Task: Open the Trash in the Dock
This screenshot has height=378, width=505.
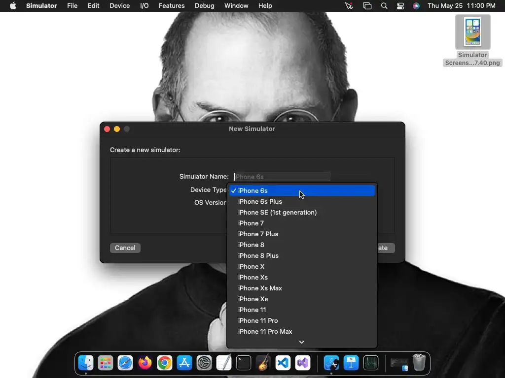Action: tap(419, 363)
